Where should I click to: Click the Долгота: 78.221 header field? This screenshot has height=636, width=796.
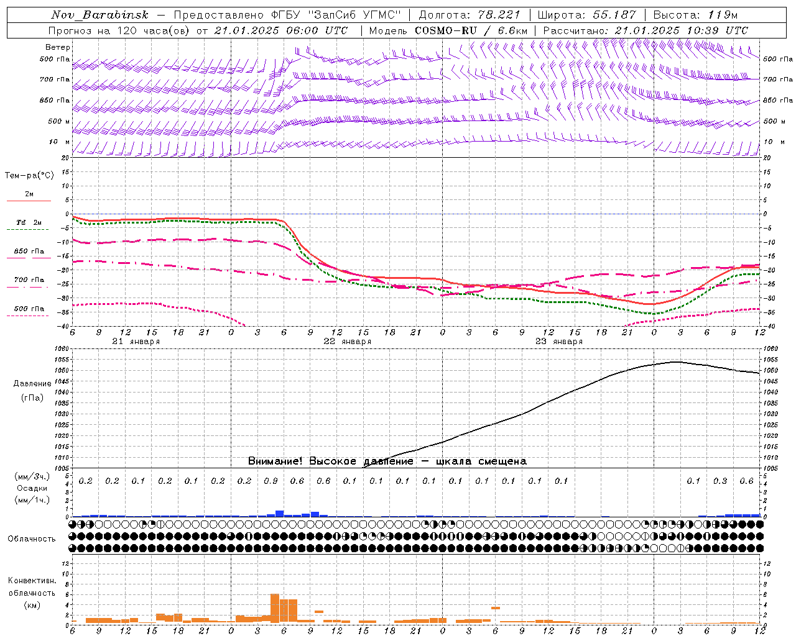[x=469, y=15]
